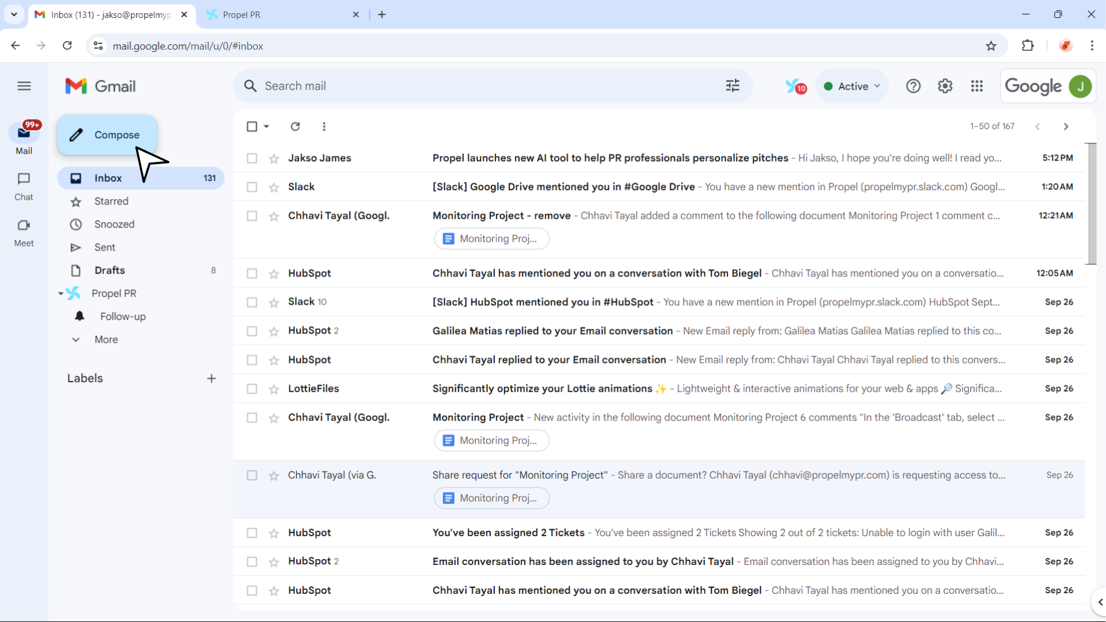
Task: Open the toolbar more options menu
Action: pos(324,126)
